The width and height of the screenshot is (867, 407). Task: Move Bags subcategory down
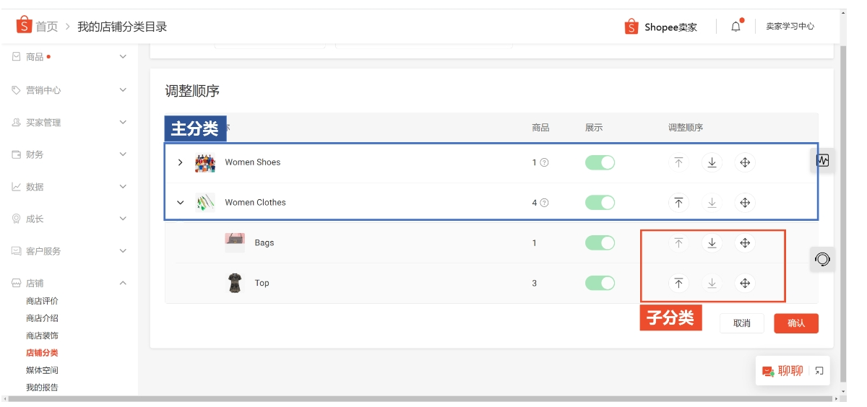(712, 243)
